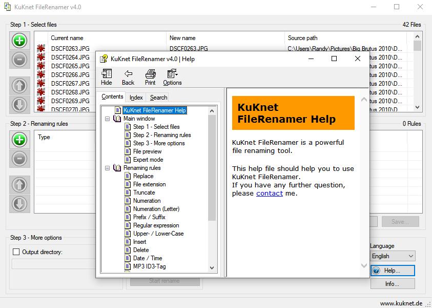Image resolution: width=432 pixels, height=308 pixels.
Task: Click the www.kuknet.de link
Action: click(401, 303)
